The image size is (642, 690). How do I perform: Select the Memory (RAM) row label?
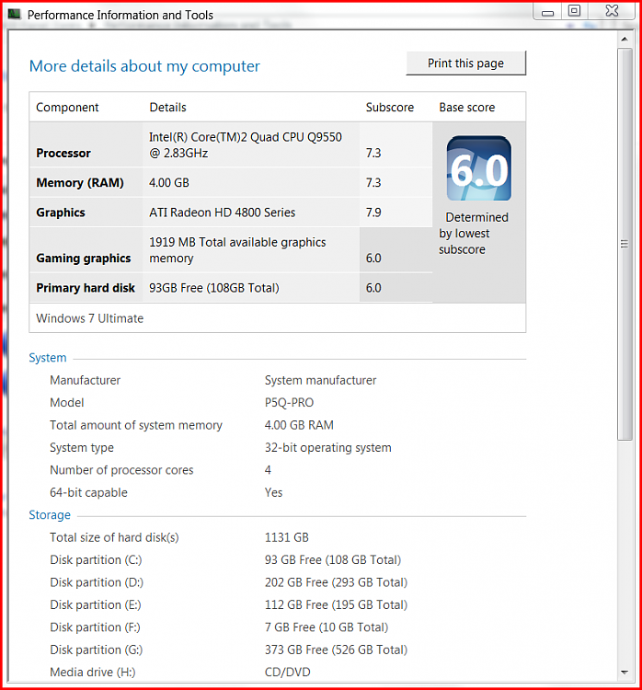coord(80,183)
